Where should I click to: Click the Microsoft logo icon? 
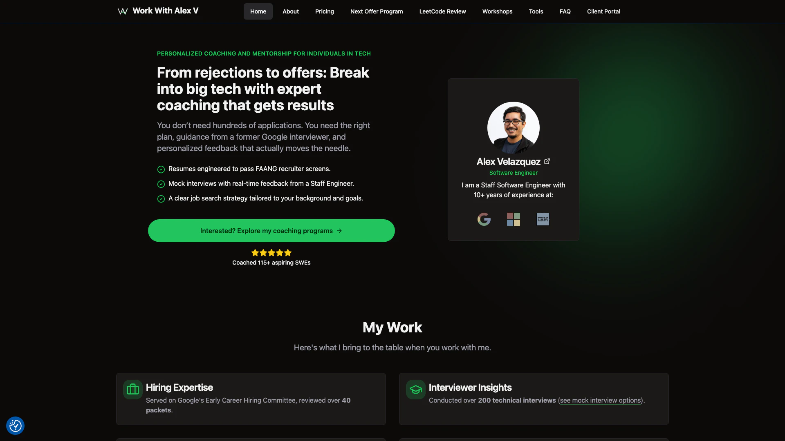pyautogui.click(x=514, y=219)
